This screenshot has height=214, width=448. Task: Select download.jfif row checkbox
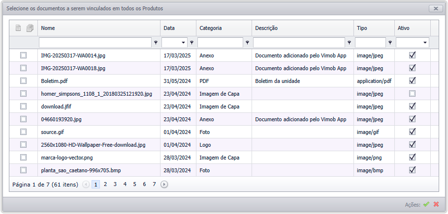coord(23,107)
